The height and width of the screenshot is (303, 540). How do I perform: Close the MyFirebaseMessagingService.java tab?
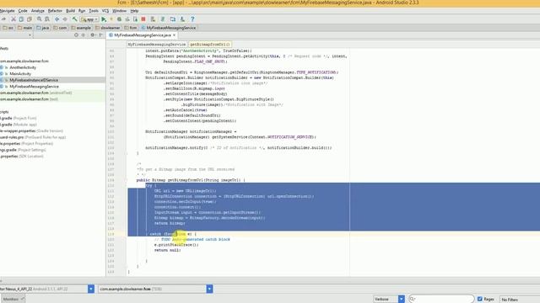[175, 35]
